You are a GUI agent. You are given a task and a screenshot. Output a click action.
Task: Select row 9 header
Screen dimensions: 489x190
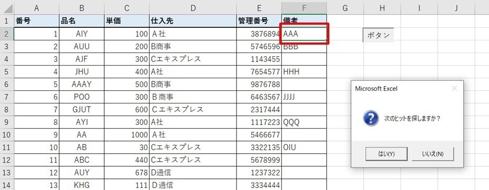pyautogui.click(x=7, y=122)
